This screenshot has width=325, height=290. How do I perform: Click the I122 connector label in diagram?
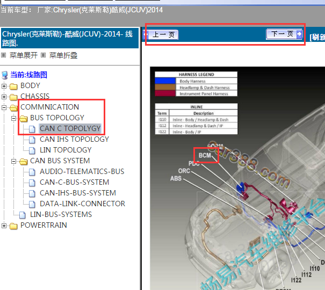click(x=296, y=280)
